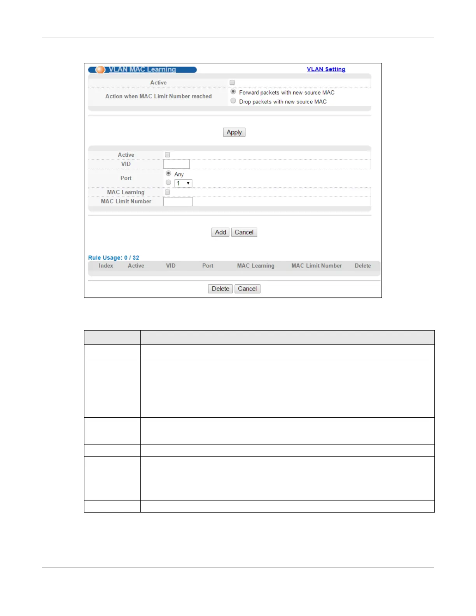Click the Action when MAC Limit Number reached label
The image size is (476, 616).
click(159, 96)
